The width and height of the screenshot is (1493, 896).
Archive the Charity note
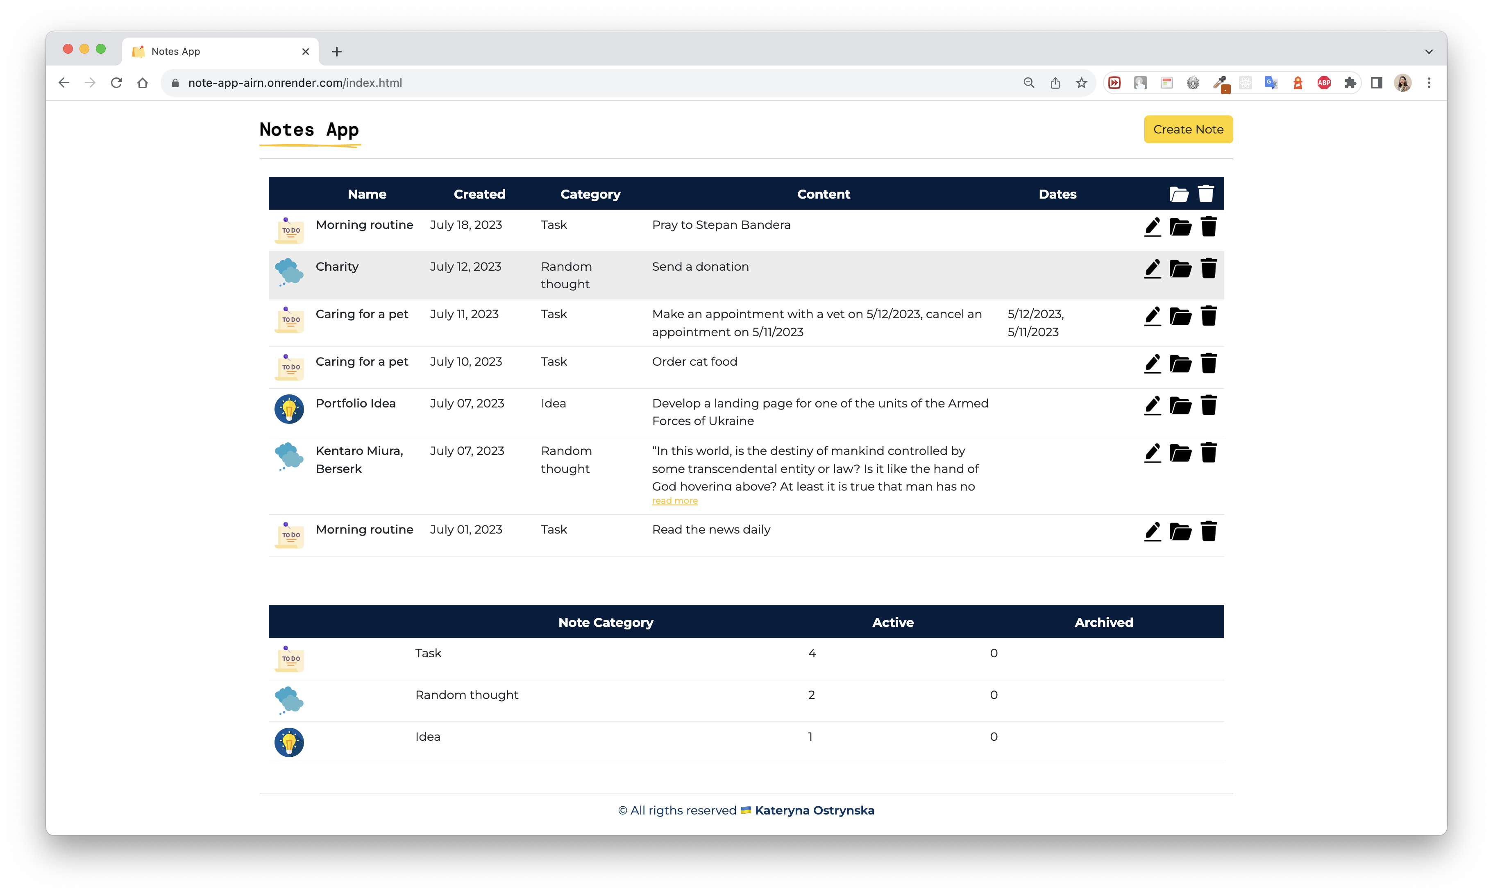click(1180, 269)
